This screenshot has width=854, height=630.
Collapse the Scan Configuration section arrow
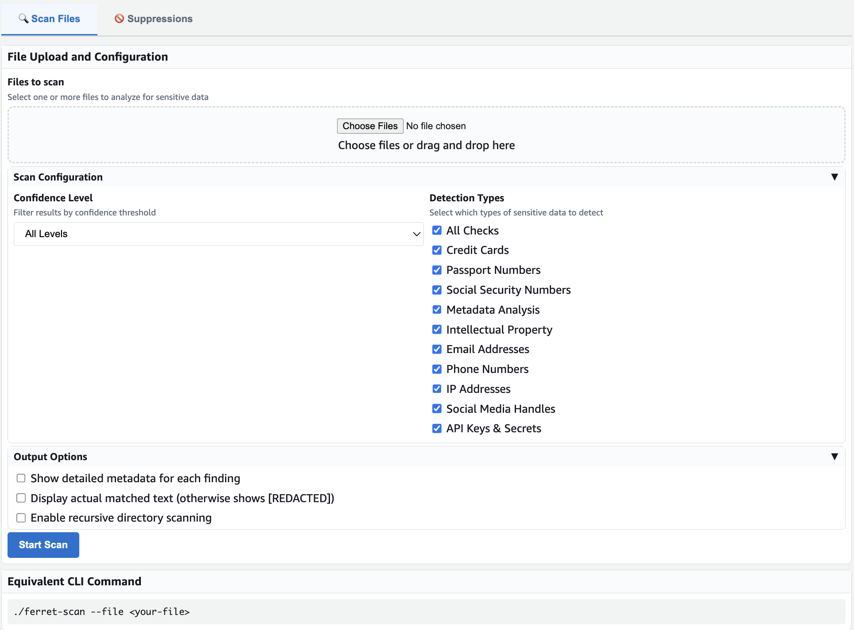[835, 177]
